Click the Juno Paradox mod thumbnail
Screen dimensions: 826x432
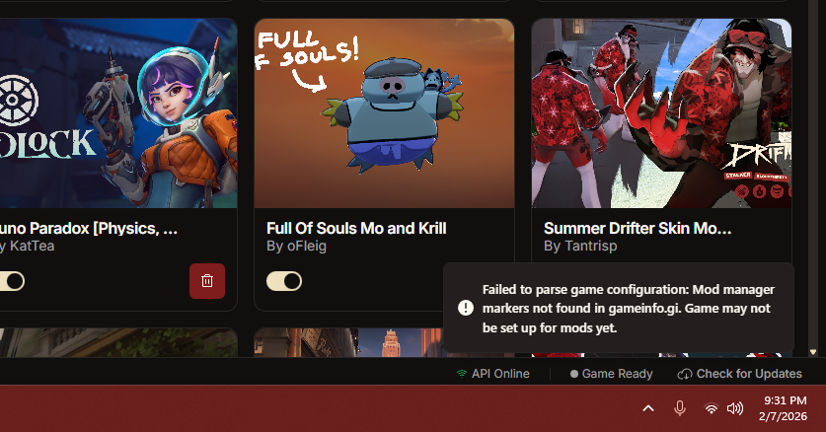[118, 113]
